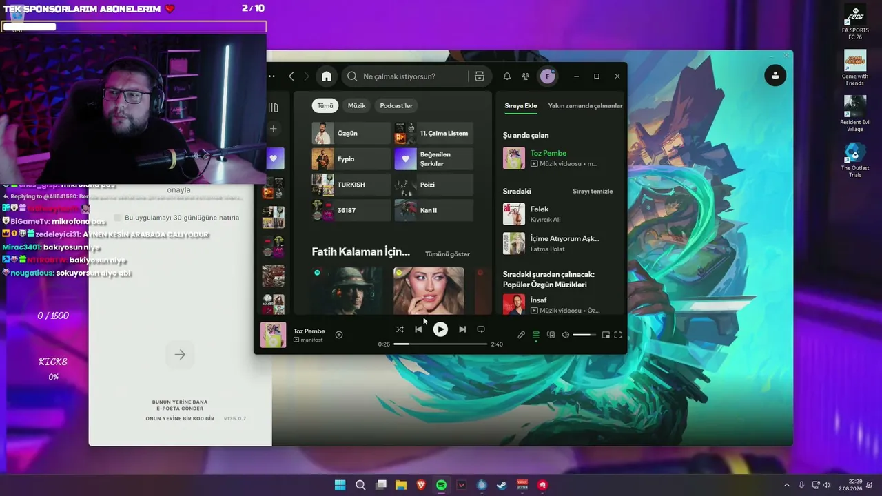Open the Kan II tile

click(x=434, y=210)
